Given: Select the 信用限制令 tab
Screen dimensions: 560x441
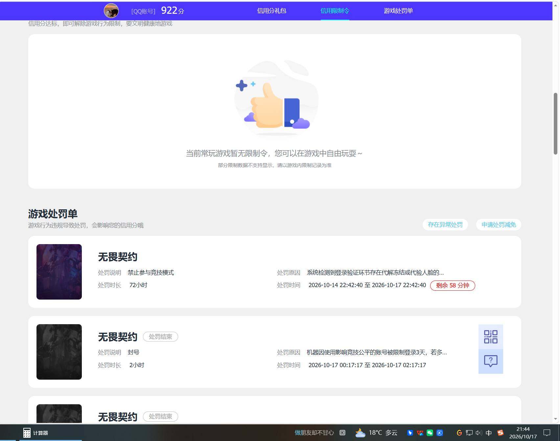Looking at the screenshot, I should coord(335,11).
